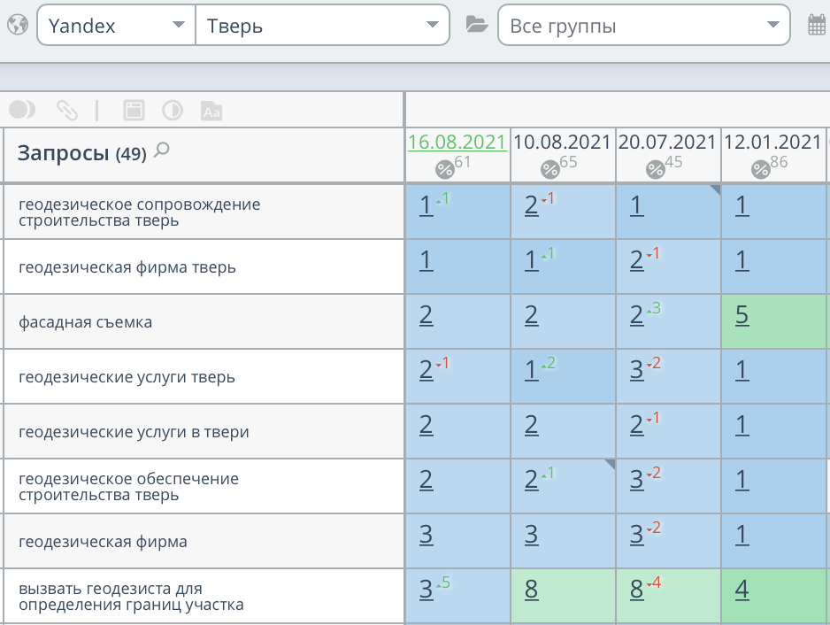This screenshot has height=625, width=830.
Task: Expand the Тверь region dropdown
Action: (322, 26)
